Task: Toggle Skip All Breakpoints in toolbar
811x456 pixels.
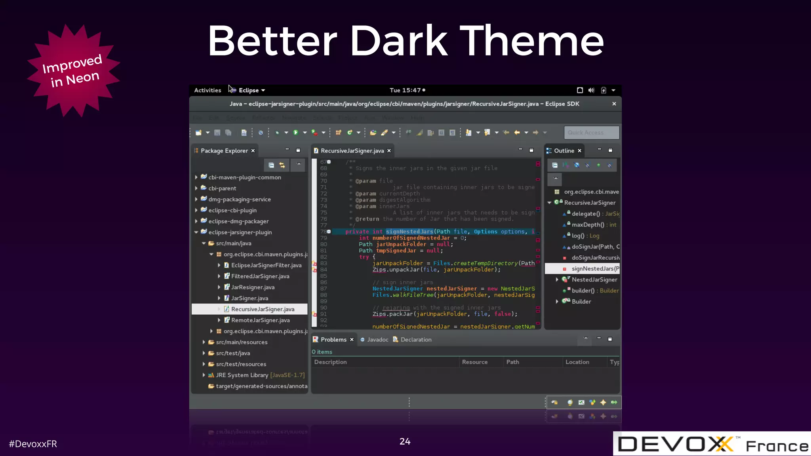Action: 261,133
